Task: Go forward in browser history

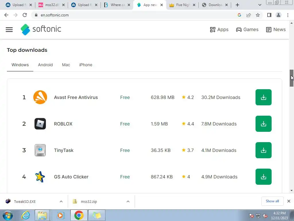Action: [16, 15]
